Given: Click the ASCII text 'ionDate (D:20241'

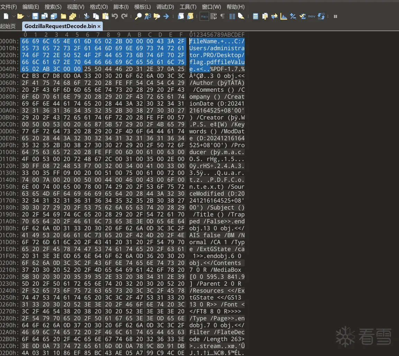Looking at the screenshot, I should (217, 104).
